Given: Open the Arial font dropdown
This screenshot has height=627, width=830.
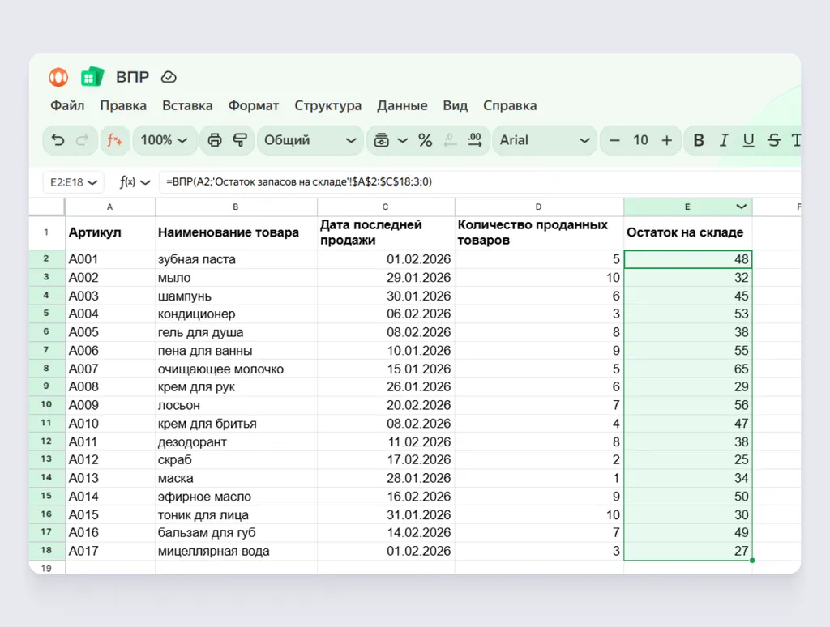Looking at the screenshot, I should pos(545,140).
